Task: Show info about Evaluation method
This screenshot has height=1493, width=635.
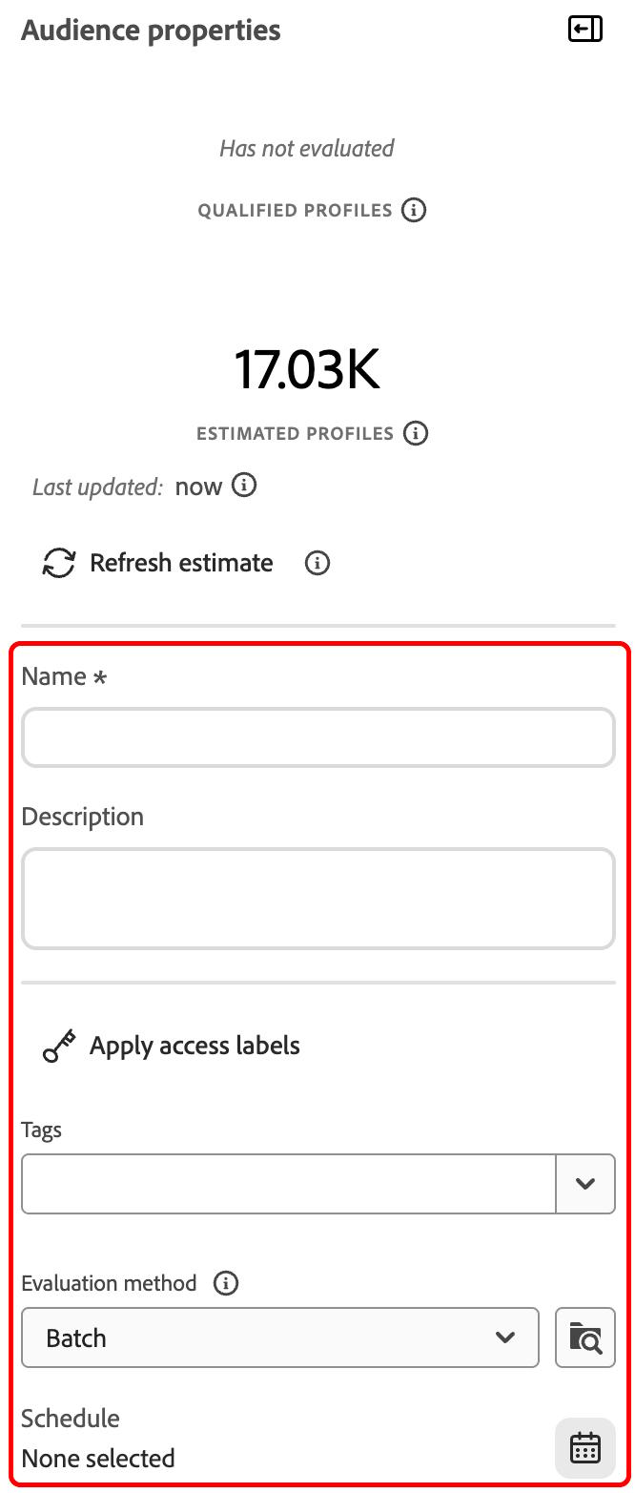Action: 226,1283
